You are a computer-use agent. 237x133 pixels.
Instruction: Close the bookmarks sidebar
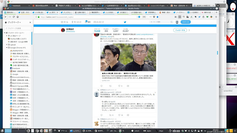(x=30, y=22)
